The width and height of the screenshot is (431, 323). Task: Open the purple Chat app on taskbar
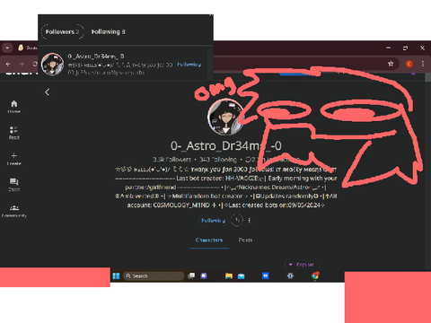(x=204, y=275)
